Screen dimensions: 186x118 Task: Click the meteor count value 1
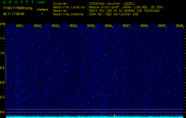(42, 14)
